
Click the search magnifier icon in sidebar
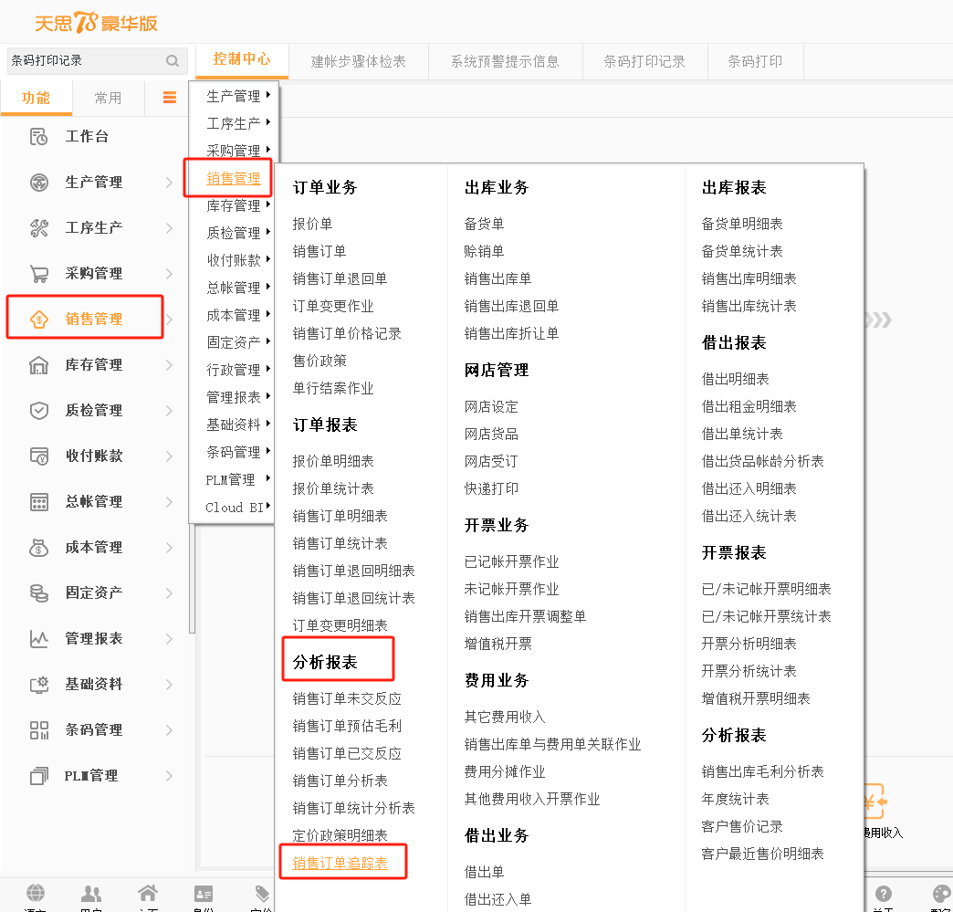[x=173, y=61]
